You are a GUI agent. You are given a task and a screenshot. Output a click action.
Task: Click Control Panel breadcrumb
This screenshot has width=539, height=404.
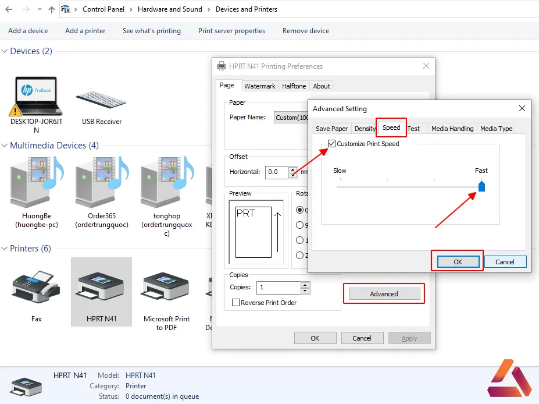tap(103, 9)
